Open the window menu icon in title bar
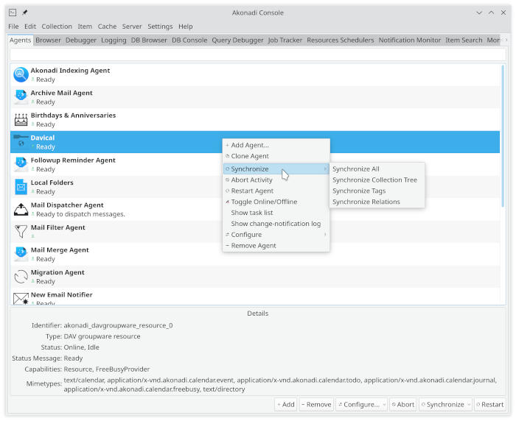 click(x=13, y=13)
